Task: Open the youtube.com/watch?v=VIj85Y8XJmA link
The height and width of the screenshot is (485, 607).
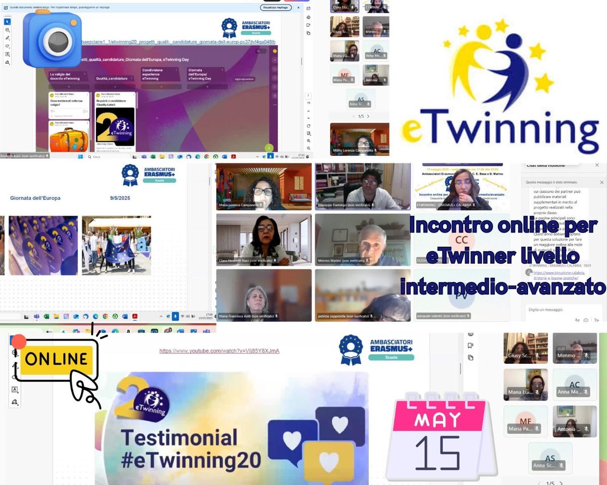Action: click(220, 351)
